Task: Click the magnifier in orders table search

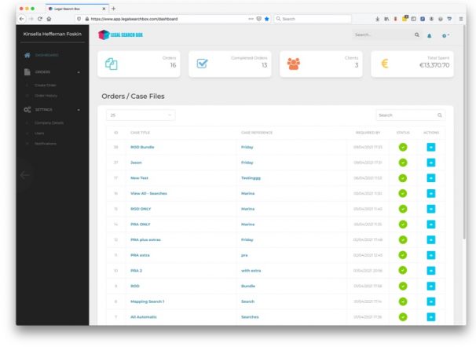Action: tap(439, 115)
